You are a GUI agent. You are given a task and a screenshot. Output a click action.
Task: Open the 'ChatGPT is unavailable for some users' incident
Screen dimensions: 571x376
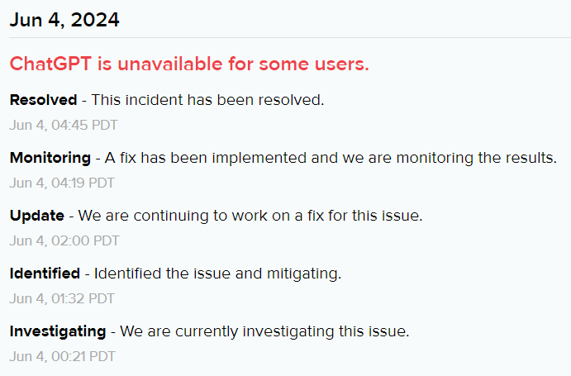[189, 64]
